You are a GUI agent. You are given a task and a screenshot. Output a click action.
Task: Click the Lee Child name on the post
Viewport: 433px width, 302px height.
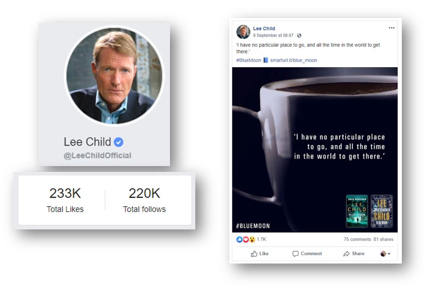(264, 28)
